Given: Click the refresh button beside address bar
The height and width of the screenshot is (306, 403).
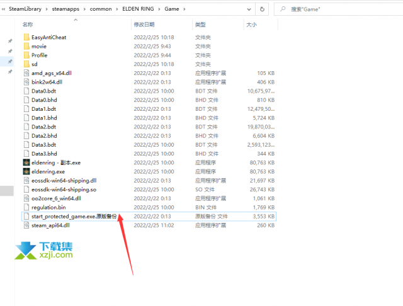Looking at the screenshot, I should 262,9.
